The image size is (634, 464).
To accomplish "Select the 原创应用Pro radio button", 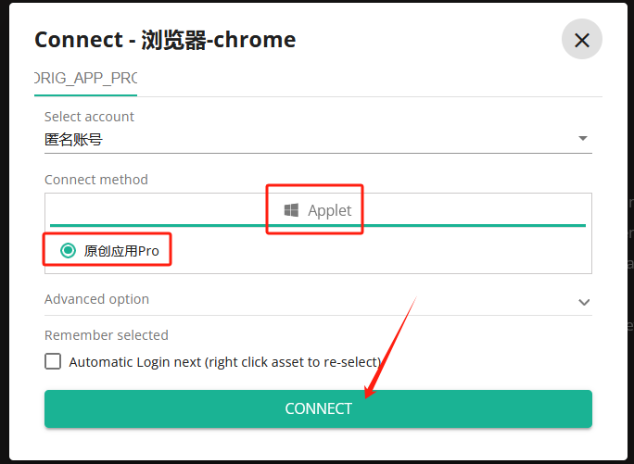I will point(68,251).
